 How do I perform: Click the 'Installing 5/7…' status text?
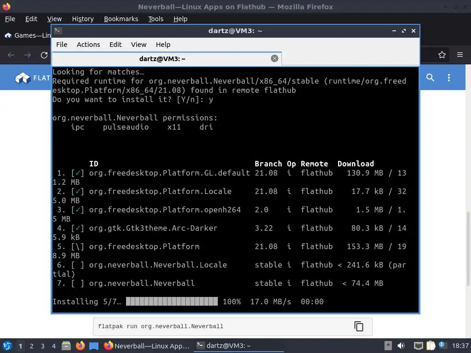pyautogui.click(x=87, y=302)
